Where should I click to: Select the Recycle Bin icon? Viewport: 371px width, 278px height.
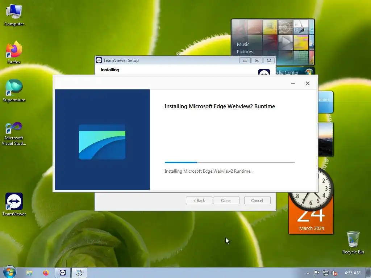[353, 243]
